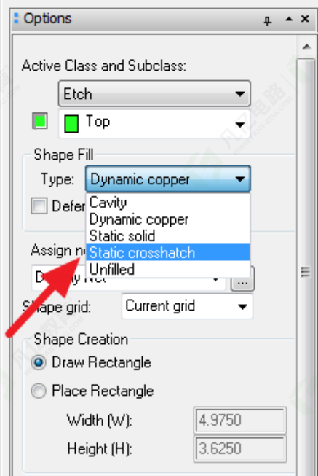Collapse the Options panel with the arrow
This screenshot has height=476, width=318.
(x=289, y=20)
